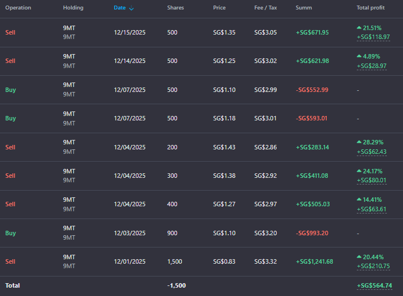Select the Sell entry with 1,500 shares
This screenshot has width=403, height=296.
click(11, 261)
